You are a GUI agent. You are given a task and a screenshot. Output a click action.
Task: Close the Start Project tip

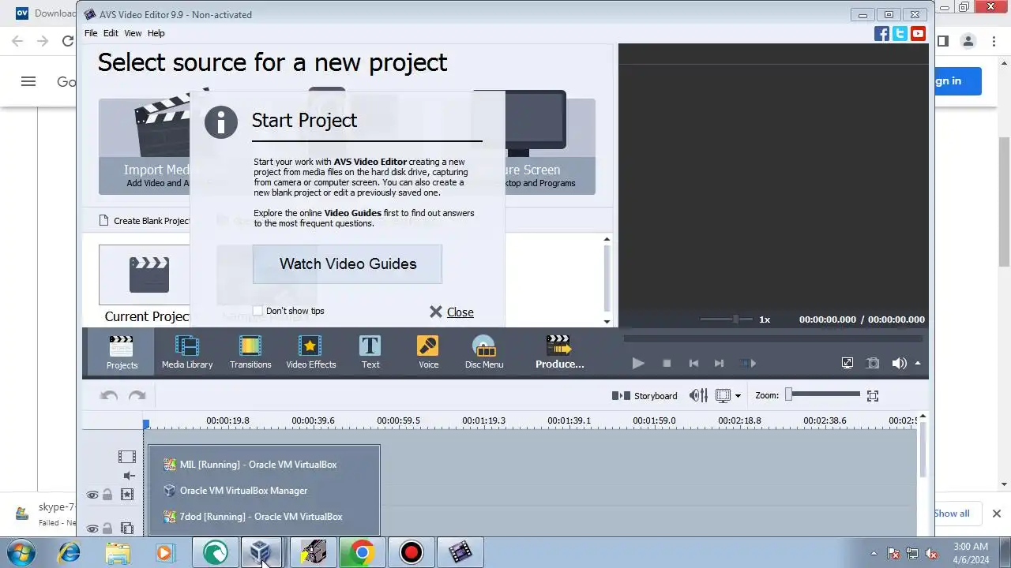[x=452, y=312]
